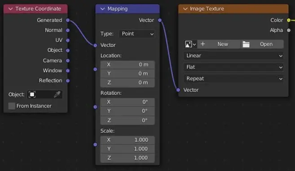
Task: Collapse the Mapping node
Action: [102, 9]
